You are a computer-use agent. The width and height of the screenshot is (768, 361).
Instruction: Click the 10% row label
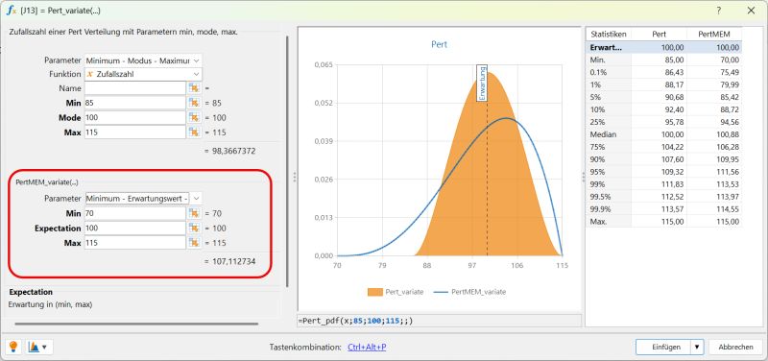coord(597,109)
